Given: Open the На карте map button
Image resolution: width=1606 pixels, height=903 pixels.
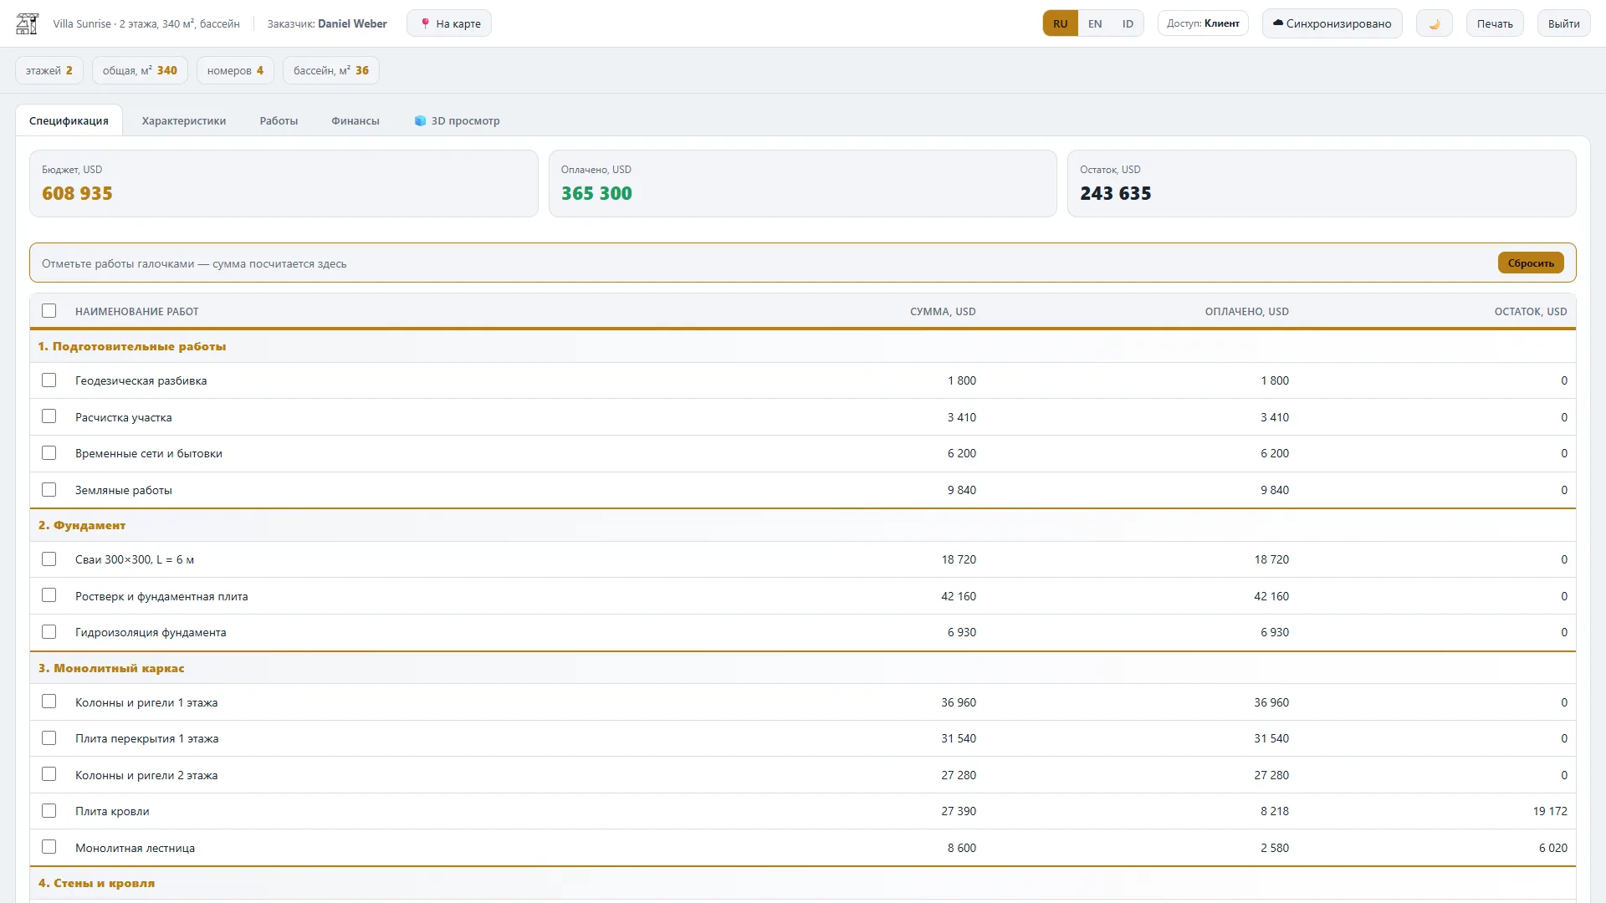Looking at the screenshot, I should 449,23.
